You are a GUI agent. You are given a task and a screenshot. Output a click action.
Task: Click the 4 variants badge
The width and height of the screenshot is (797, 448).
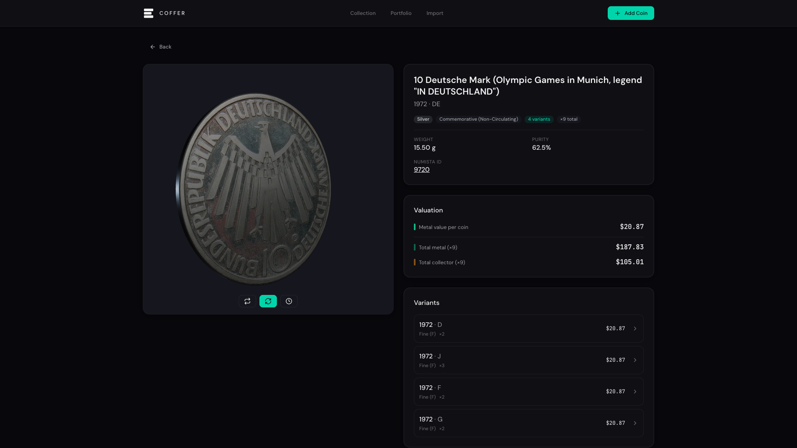tap(539, 119)
